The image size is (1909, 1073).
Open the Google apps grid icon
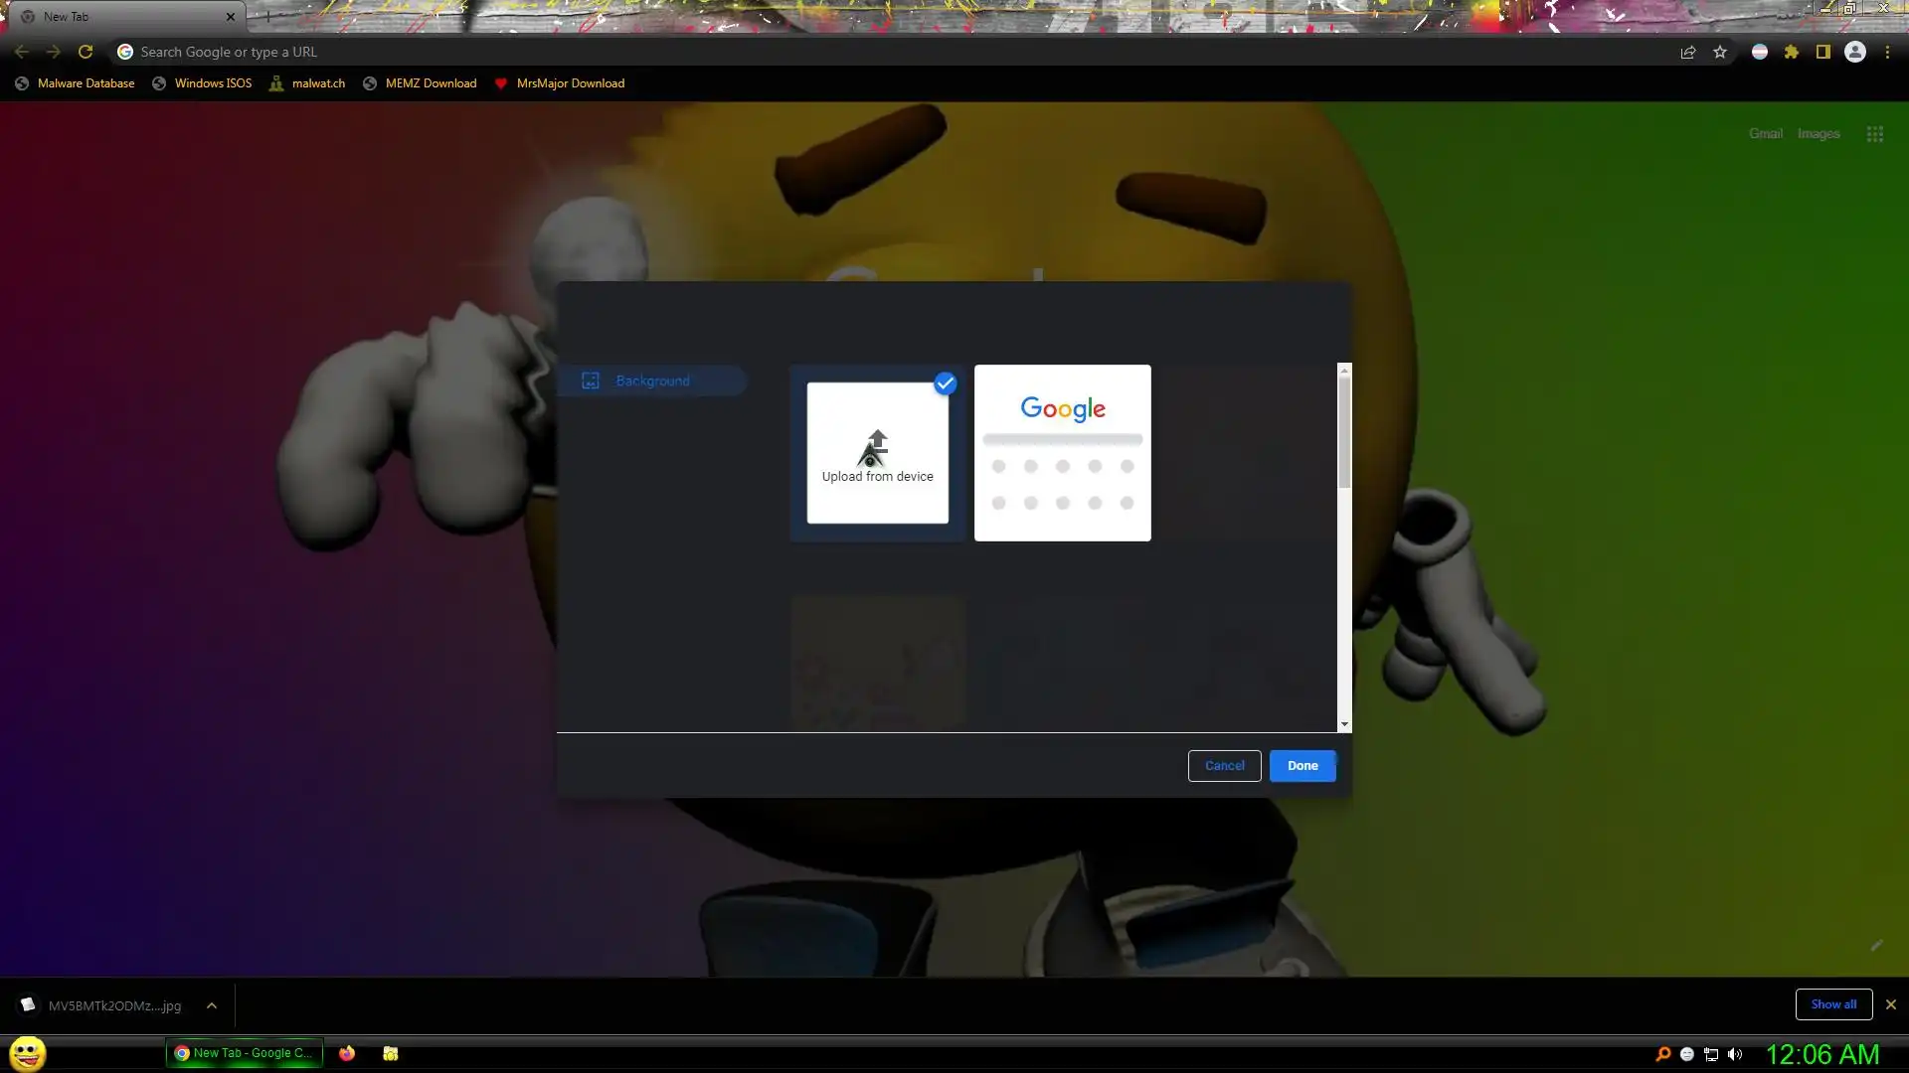1874,134
